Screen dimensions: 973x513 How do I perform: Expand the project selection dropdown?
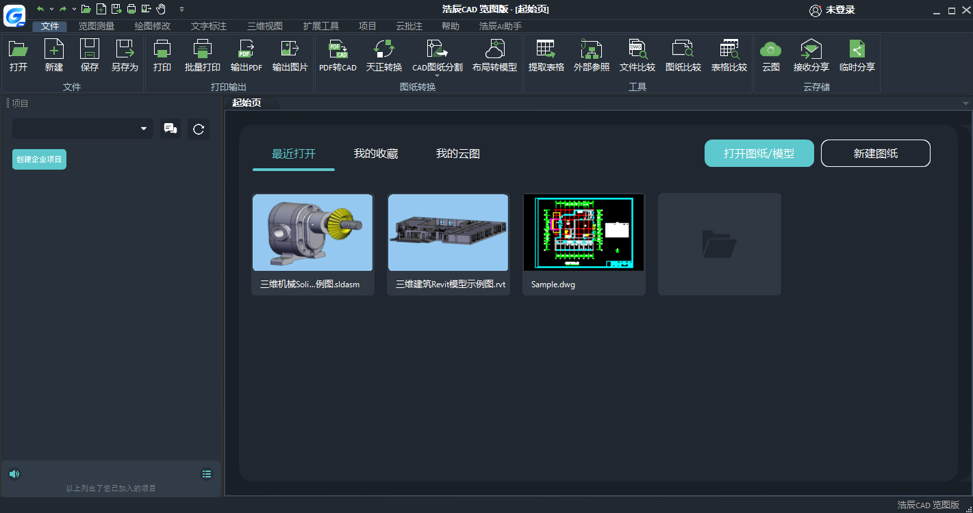(x=144, y=129)
